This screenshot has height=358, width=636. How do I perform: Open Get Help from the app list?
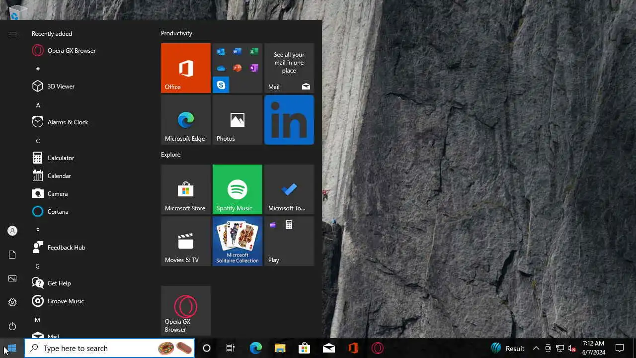point(89,283)
